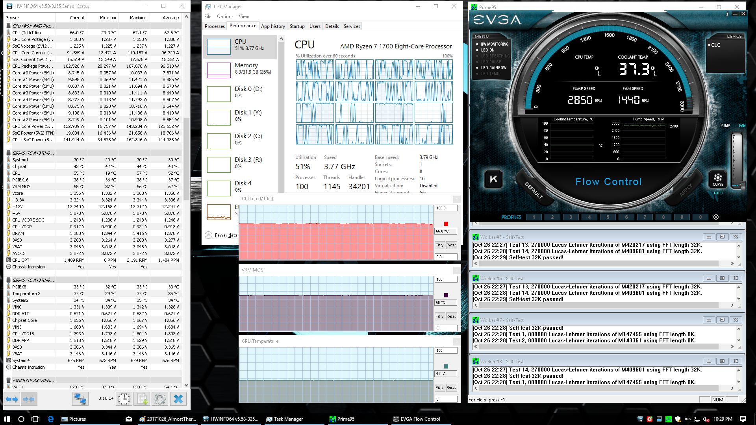Click Reset on the CPU Tctl/Tdie graph
The image size is (756, 425).
451,245
